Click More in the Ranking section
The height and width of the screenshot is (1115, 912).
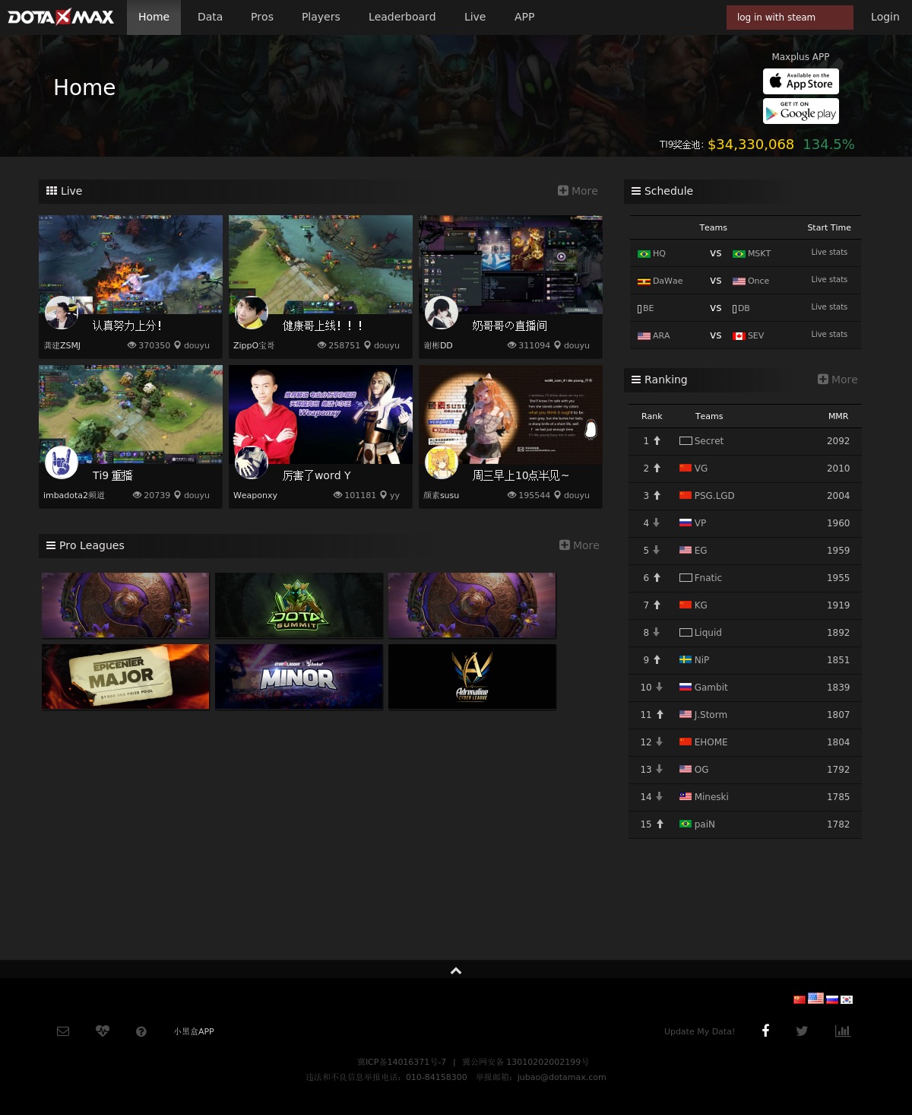tap(838, 380)
